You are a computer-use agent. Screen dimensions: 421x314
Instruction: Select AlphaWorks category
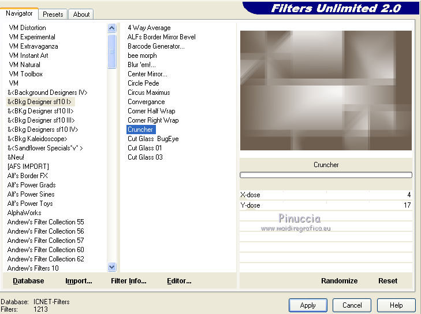(24, 213)
